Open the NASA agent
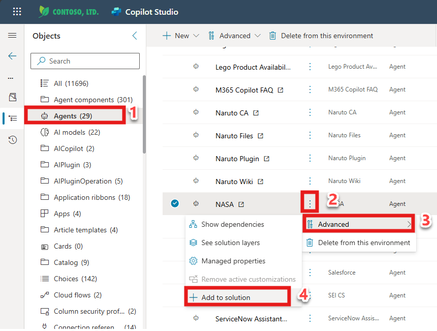Viewport: 437px width, 331px height. [x=225, y=204]
